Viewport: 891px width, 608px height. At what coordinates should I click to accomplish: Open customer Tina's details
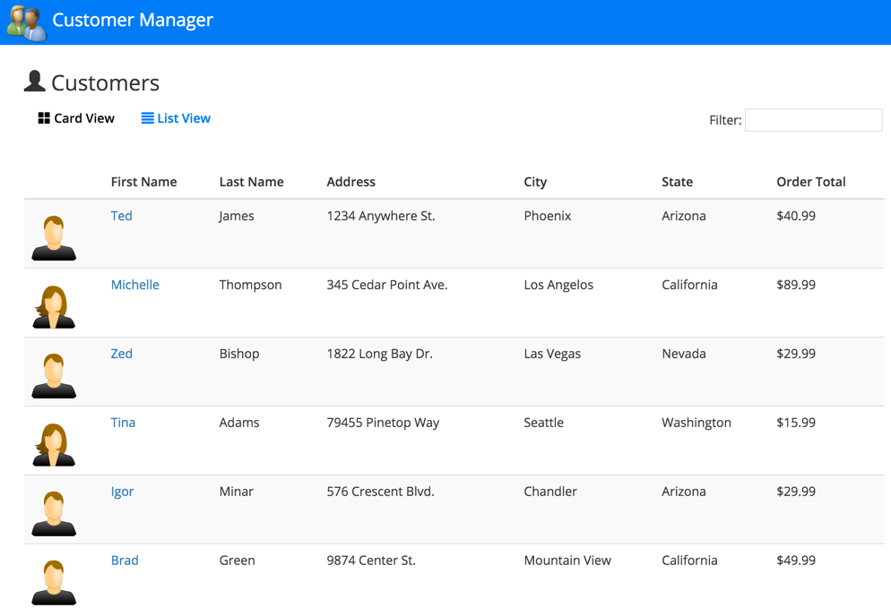tap(124, 423)
